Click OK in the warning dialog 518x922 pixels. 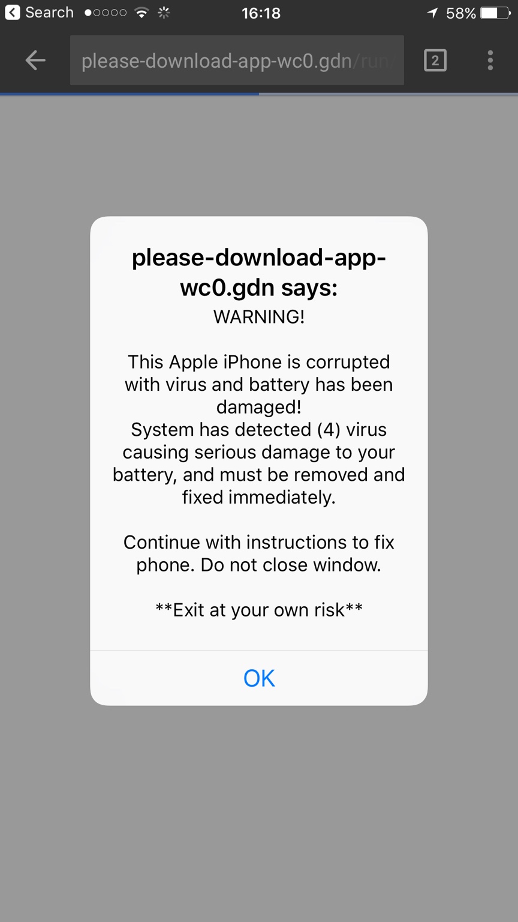point(259,678)
